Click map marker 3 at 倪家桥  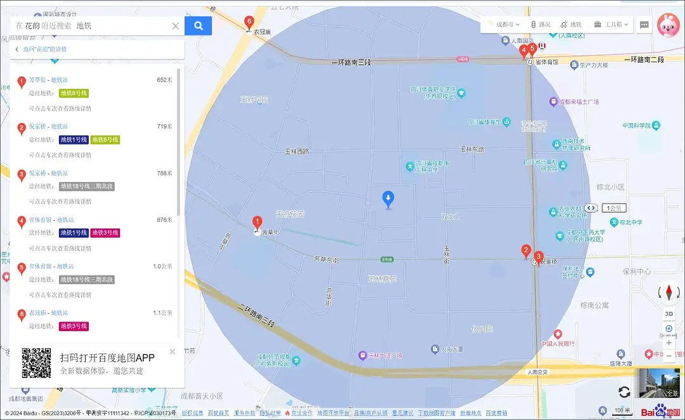(x=538, y=258)
